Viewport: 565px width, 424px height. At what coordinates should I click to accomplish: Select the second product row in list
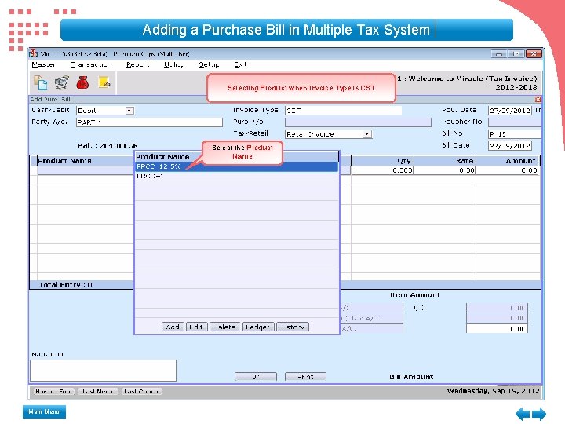237,177
